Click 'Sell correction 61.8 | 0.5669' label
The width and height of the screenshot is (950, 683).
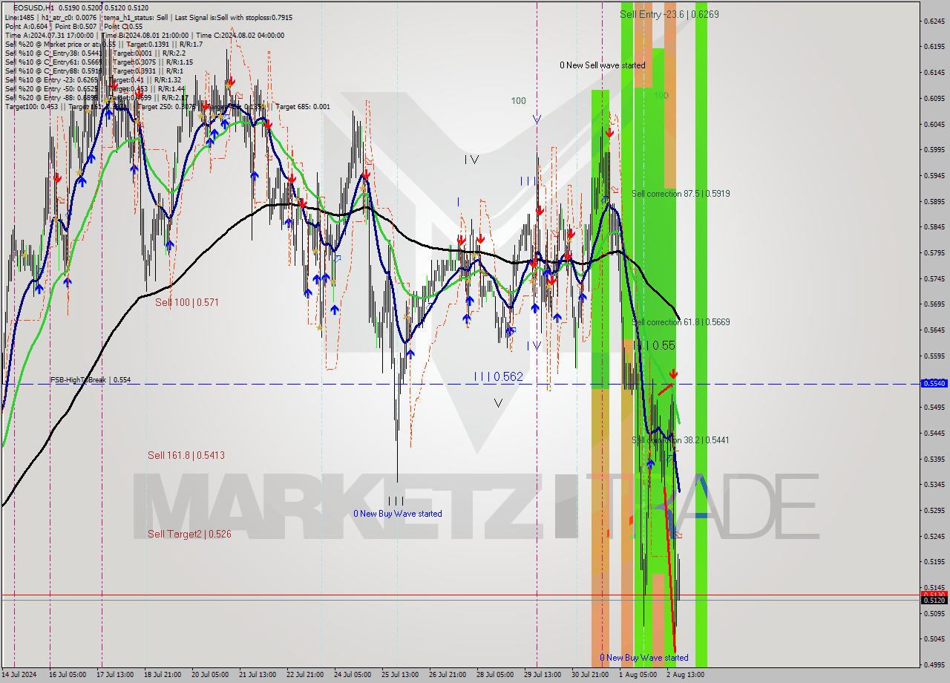coord(681,322)
